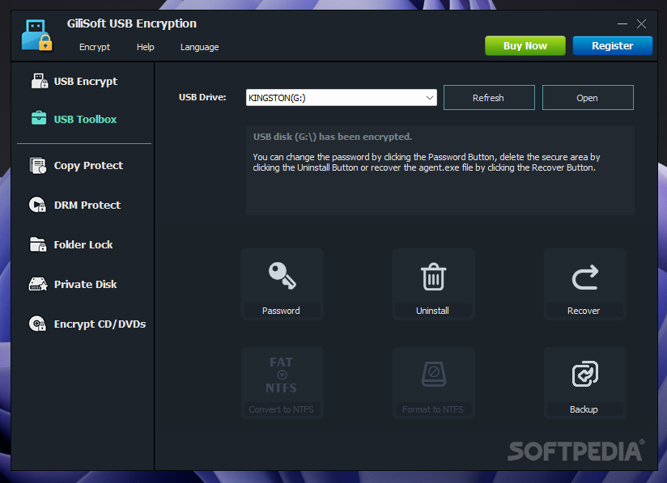Click the Folder Lock sidebar icon
This screenshot has height=483, width=667.
(x=38, y=244)
